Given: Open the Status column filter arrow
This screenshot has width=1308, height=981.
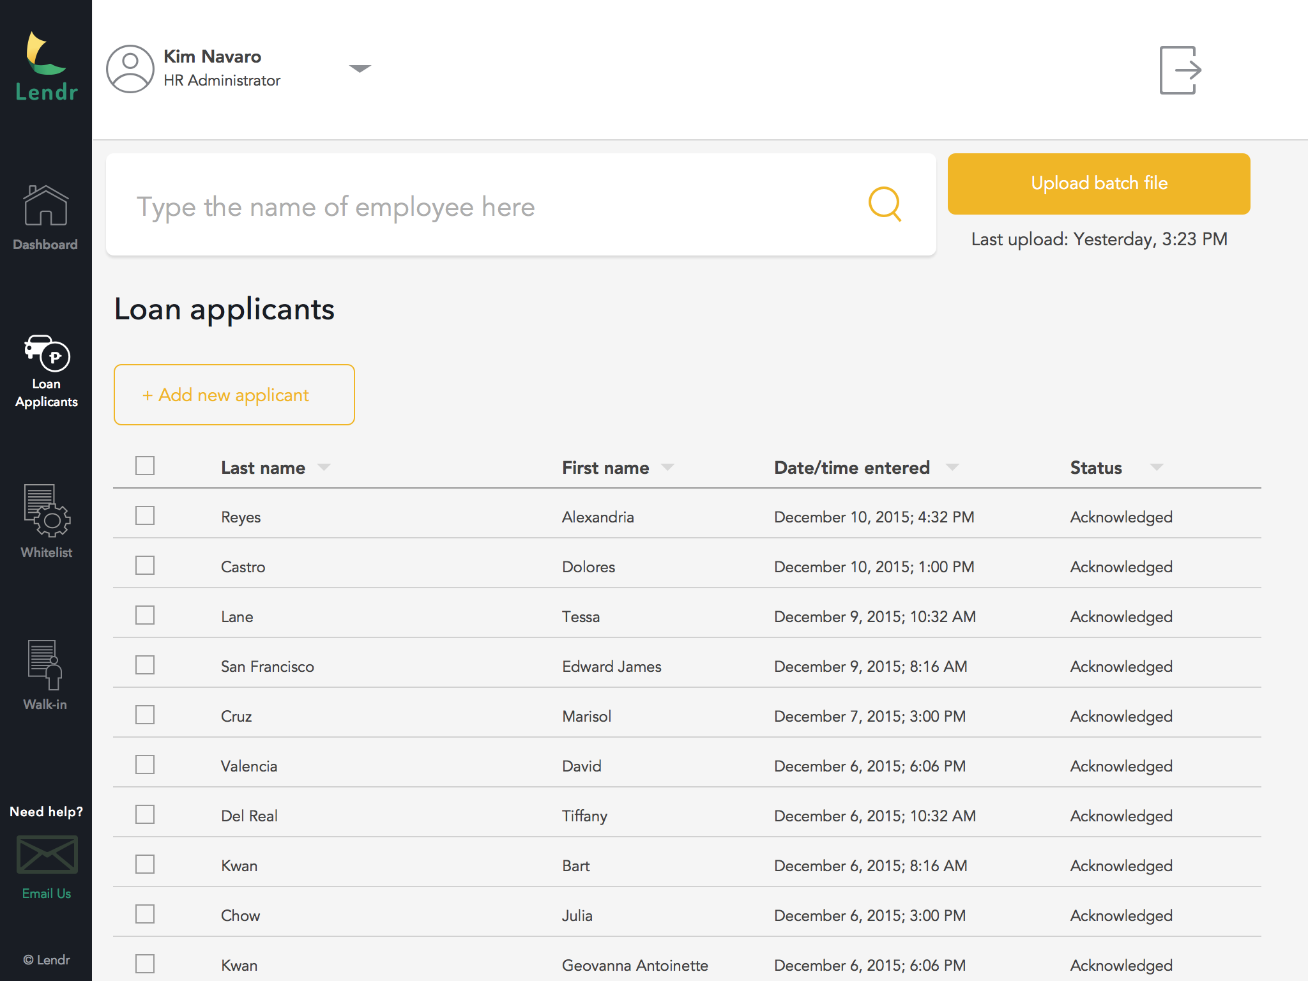Looking at the screenshot, I should [x=1156, y=468].
